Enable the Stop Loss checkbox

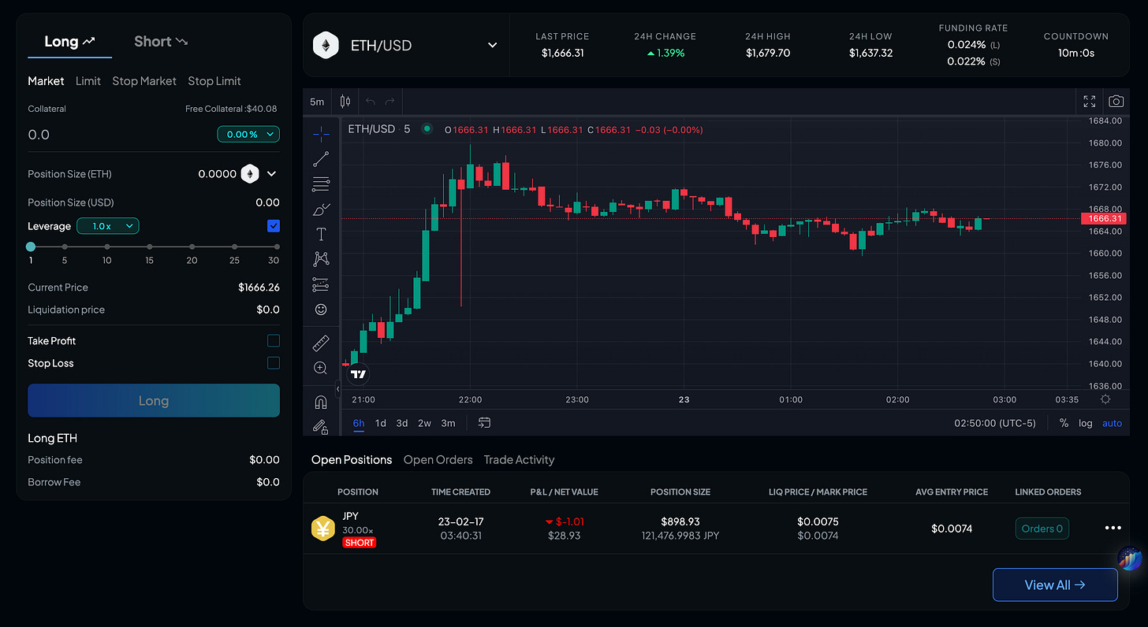(x=274, y=363)
